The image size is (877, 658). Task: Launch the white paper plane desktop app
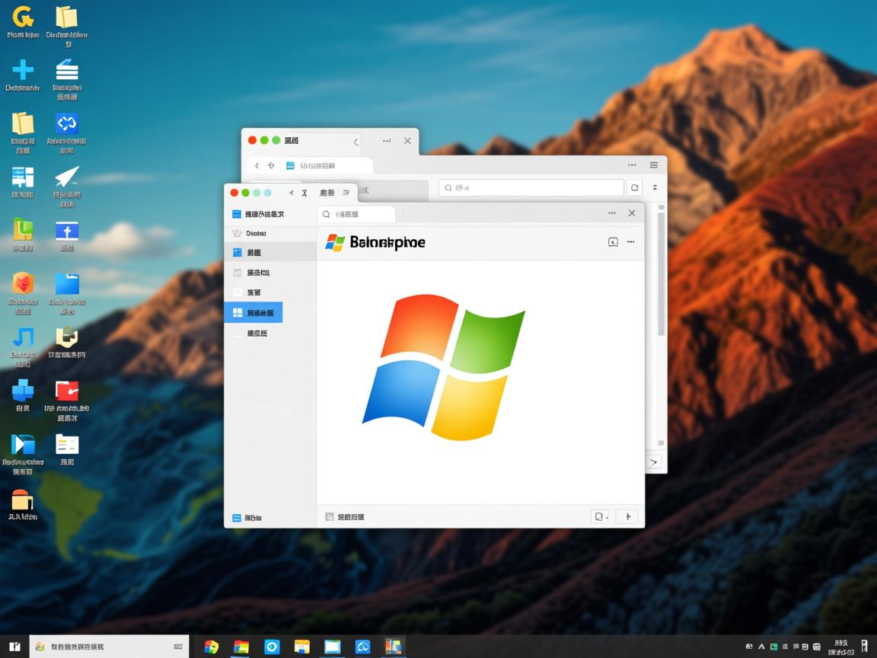click(67, 177)
